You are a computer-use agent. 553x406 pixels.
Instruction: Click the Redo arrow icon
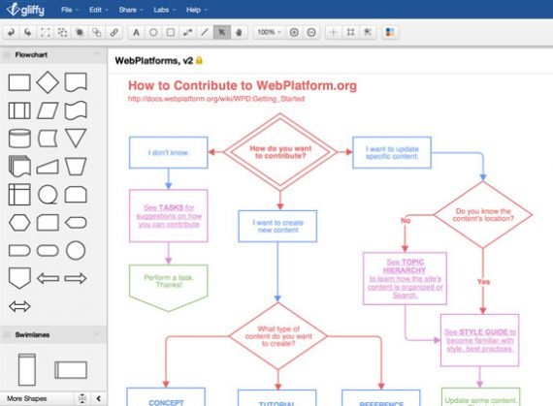[28, 32]
